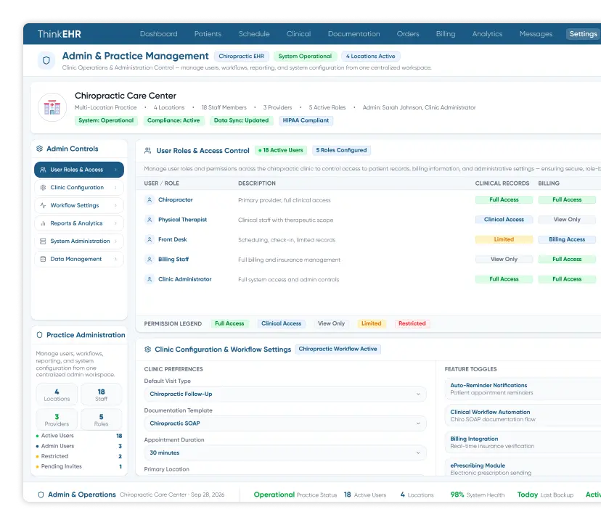Viewport: 601px width, 525px height.
Task: Click Billing Staff View Only clinical badge
Action: tap(504, 260)
